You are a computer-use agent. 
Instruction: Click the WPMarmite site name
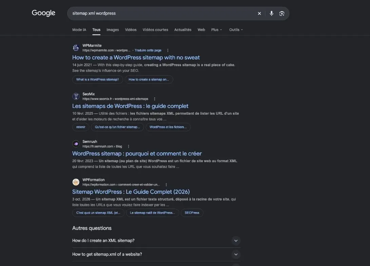point(92,45)
